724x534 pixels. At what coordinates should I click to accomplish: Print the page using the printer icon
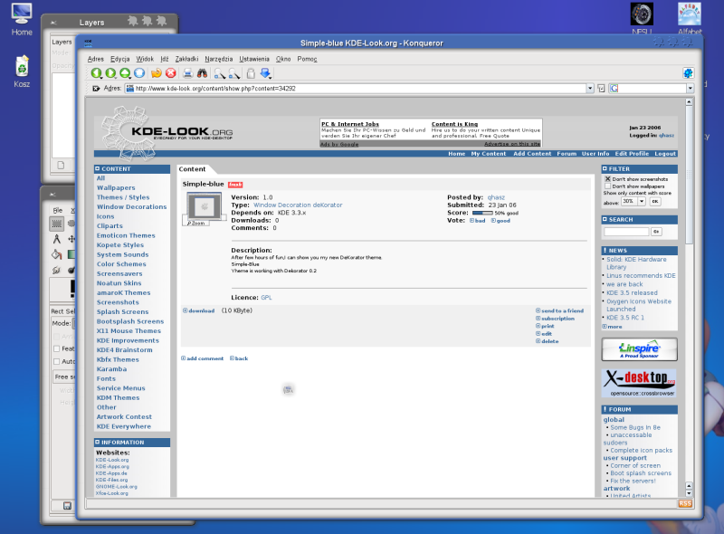pos(187,73)
